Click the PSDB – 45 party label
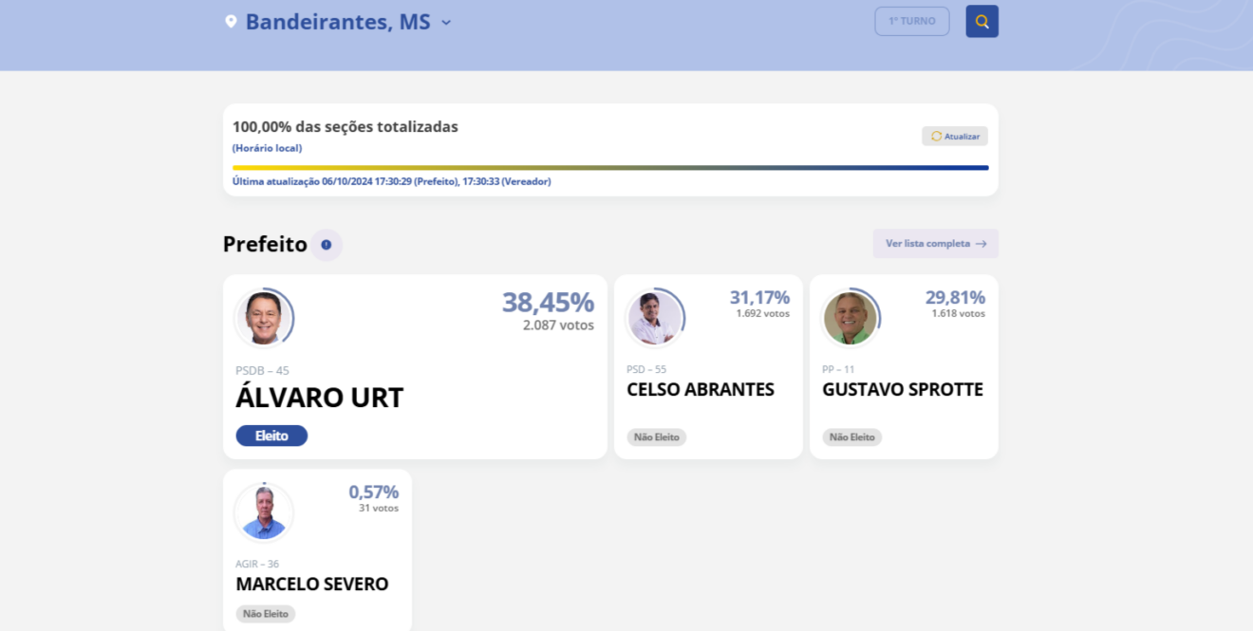1253x631 pixels. tap(262, 371)
